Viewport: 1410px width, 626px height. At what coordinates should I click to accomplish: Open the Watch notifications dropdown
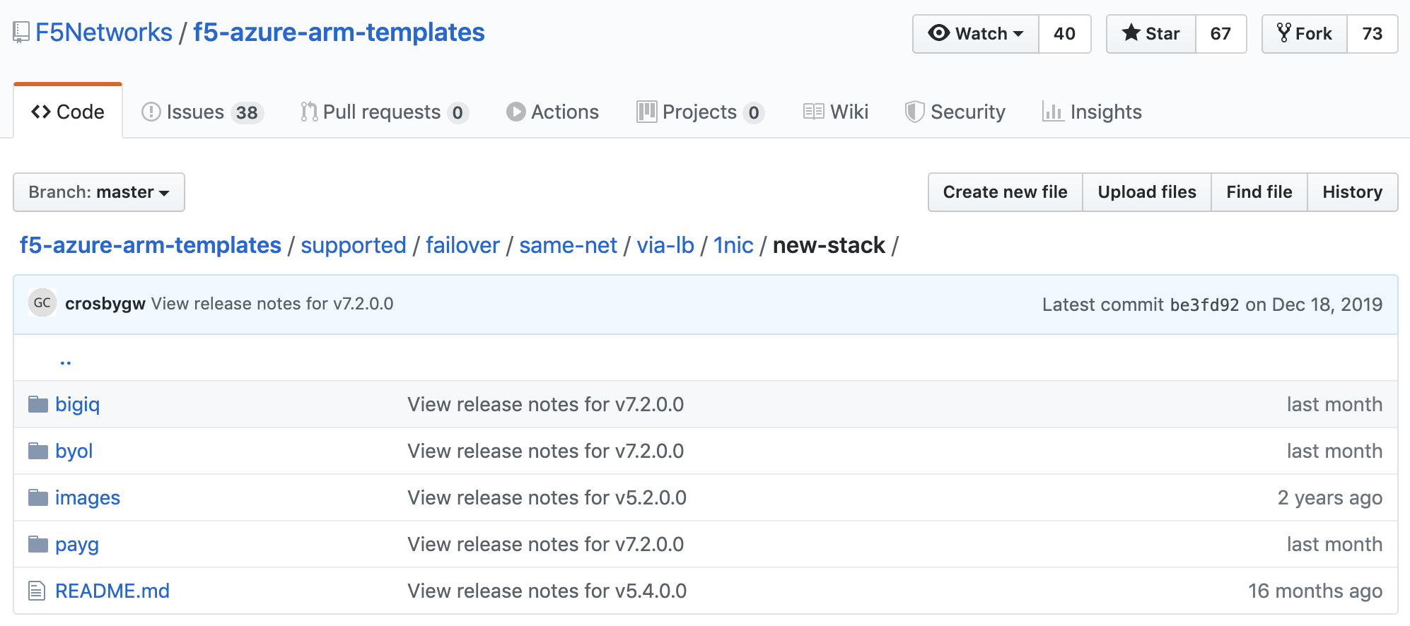976,33
